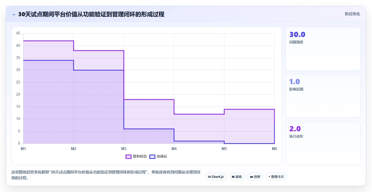Click the 25 y-axis tick label
Viewport: 372px width, 192px height.
pyautogui.click(x=18, y=82)
